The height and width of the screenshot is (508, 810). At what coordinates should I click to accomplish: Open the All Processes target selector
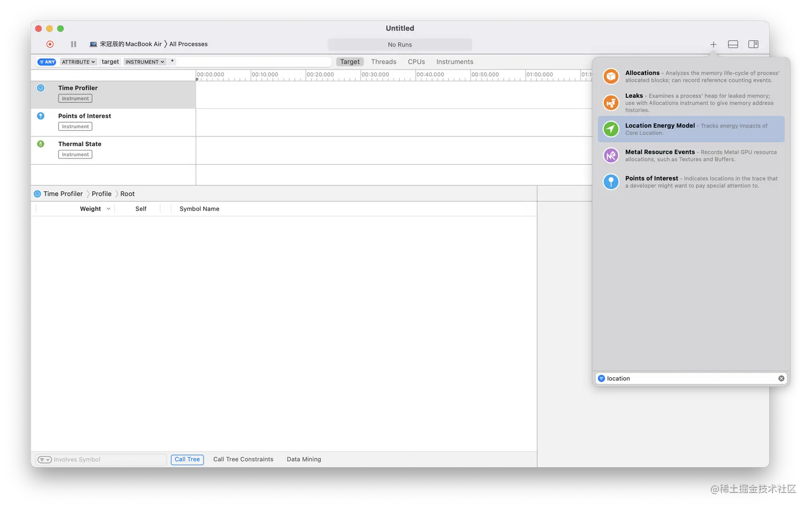pos(189,44)
